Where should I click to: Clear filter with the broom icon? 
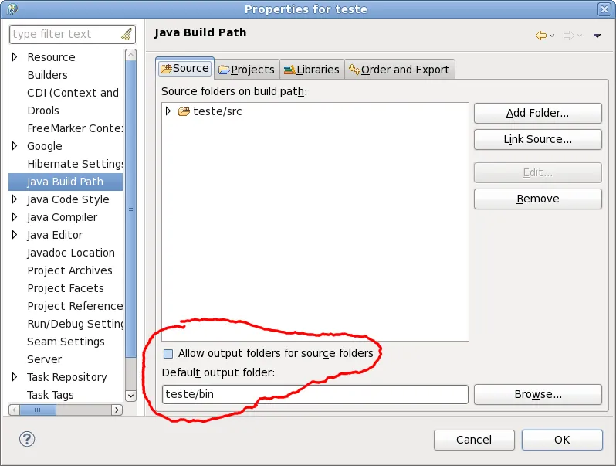tap(127, 34)
